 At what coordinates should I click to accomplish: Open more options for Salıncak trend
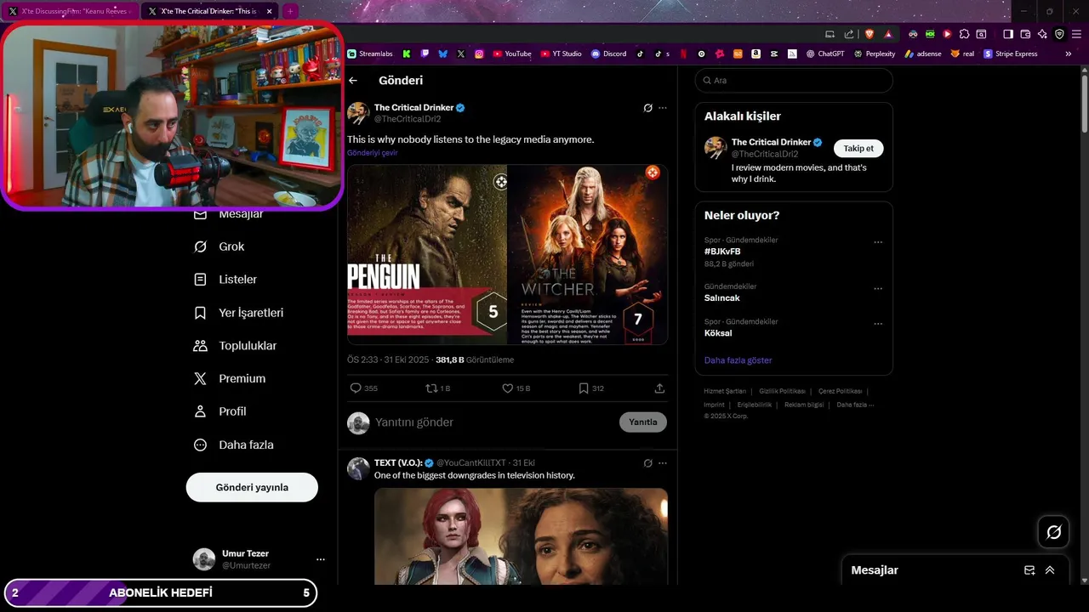coord(878,289)
